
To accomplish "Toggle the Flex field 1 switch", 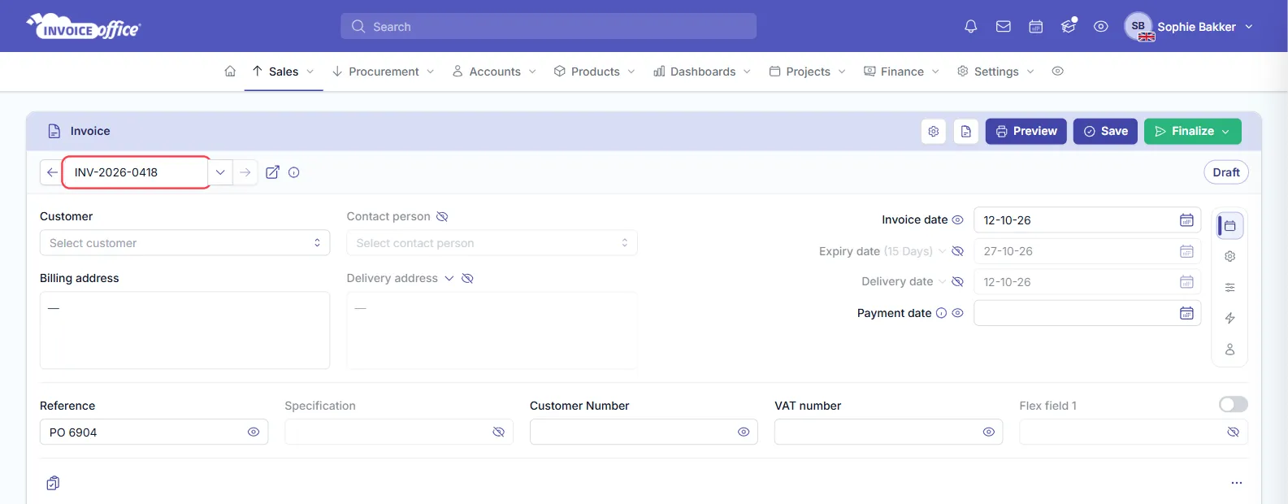I will pos(1234,405).
